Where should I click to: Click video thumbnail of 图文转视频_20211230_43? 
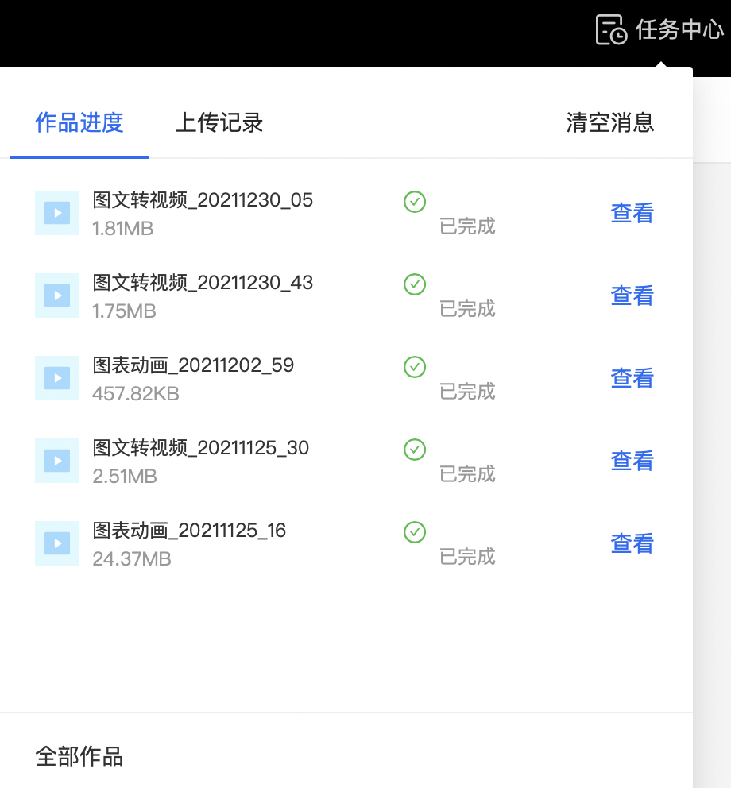[x=57, y=295]
